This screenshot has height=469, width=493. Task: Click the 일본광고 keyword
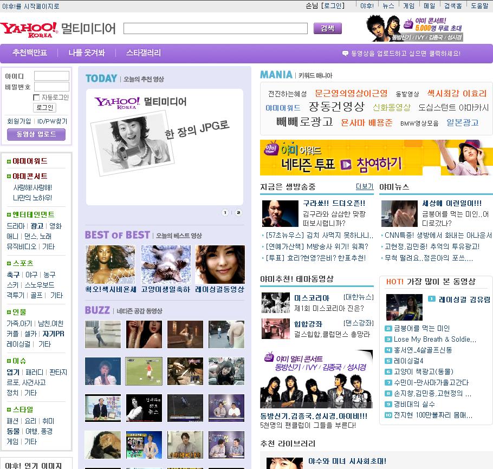pos(463,122)
